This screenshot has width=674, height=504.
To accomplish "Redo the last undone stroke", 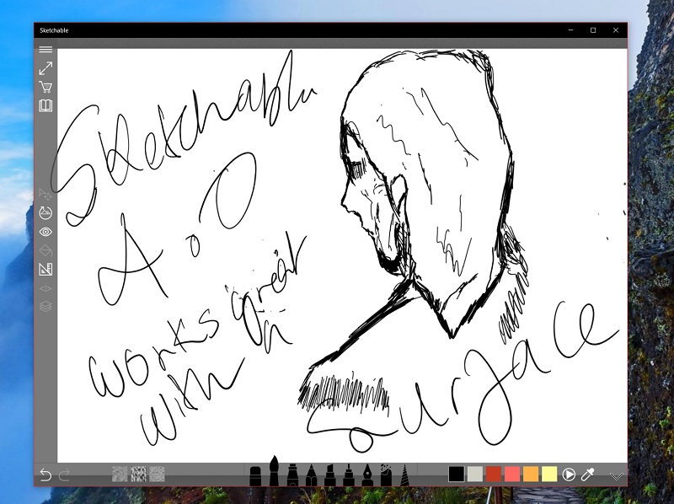I will click(x=65, y=475).
